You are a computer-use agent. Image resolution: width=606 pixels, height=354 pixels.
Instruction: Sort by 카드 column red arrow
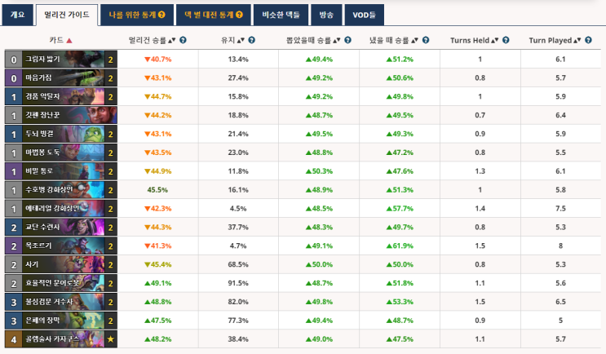(69, 40)
